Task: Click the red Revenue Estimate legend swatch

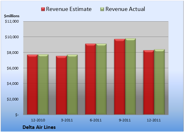Action: pos(43,9)
